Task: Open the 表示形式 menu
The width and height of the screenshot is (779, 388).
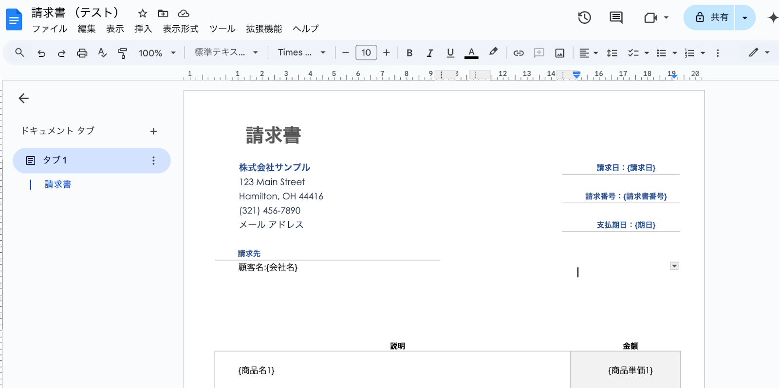Action: click(181, 29)
